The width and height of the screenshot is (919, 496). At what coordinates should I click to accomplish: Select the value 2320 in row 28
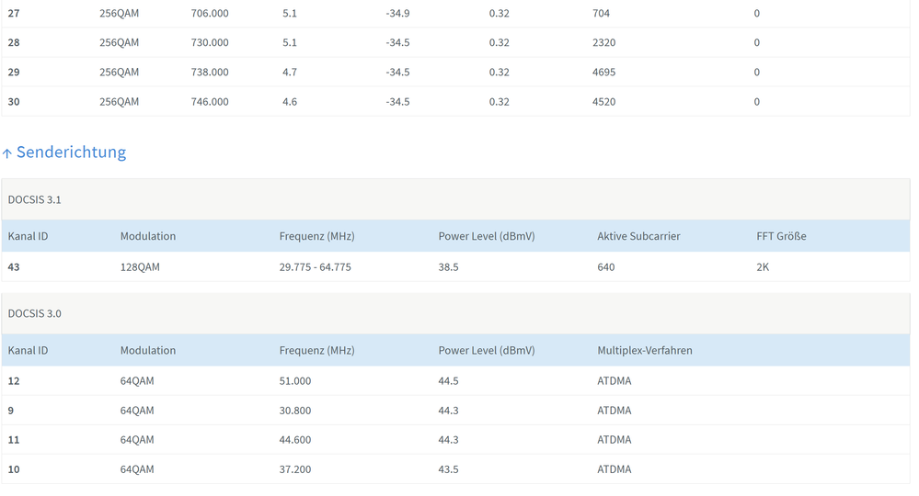(x=604, y=42)
